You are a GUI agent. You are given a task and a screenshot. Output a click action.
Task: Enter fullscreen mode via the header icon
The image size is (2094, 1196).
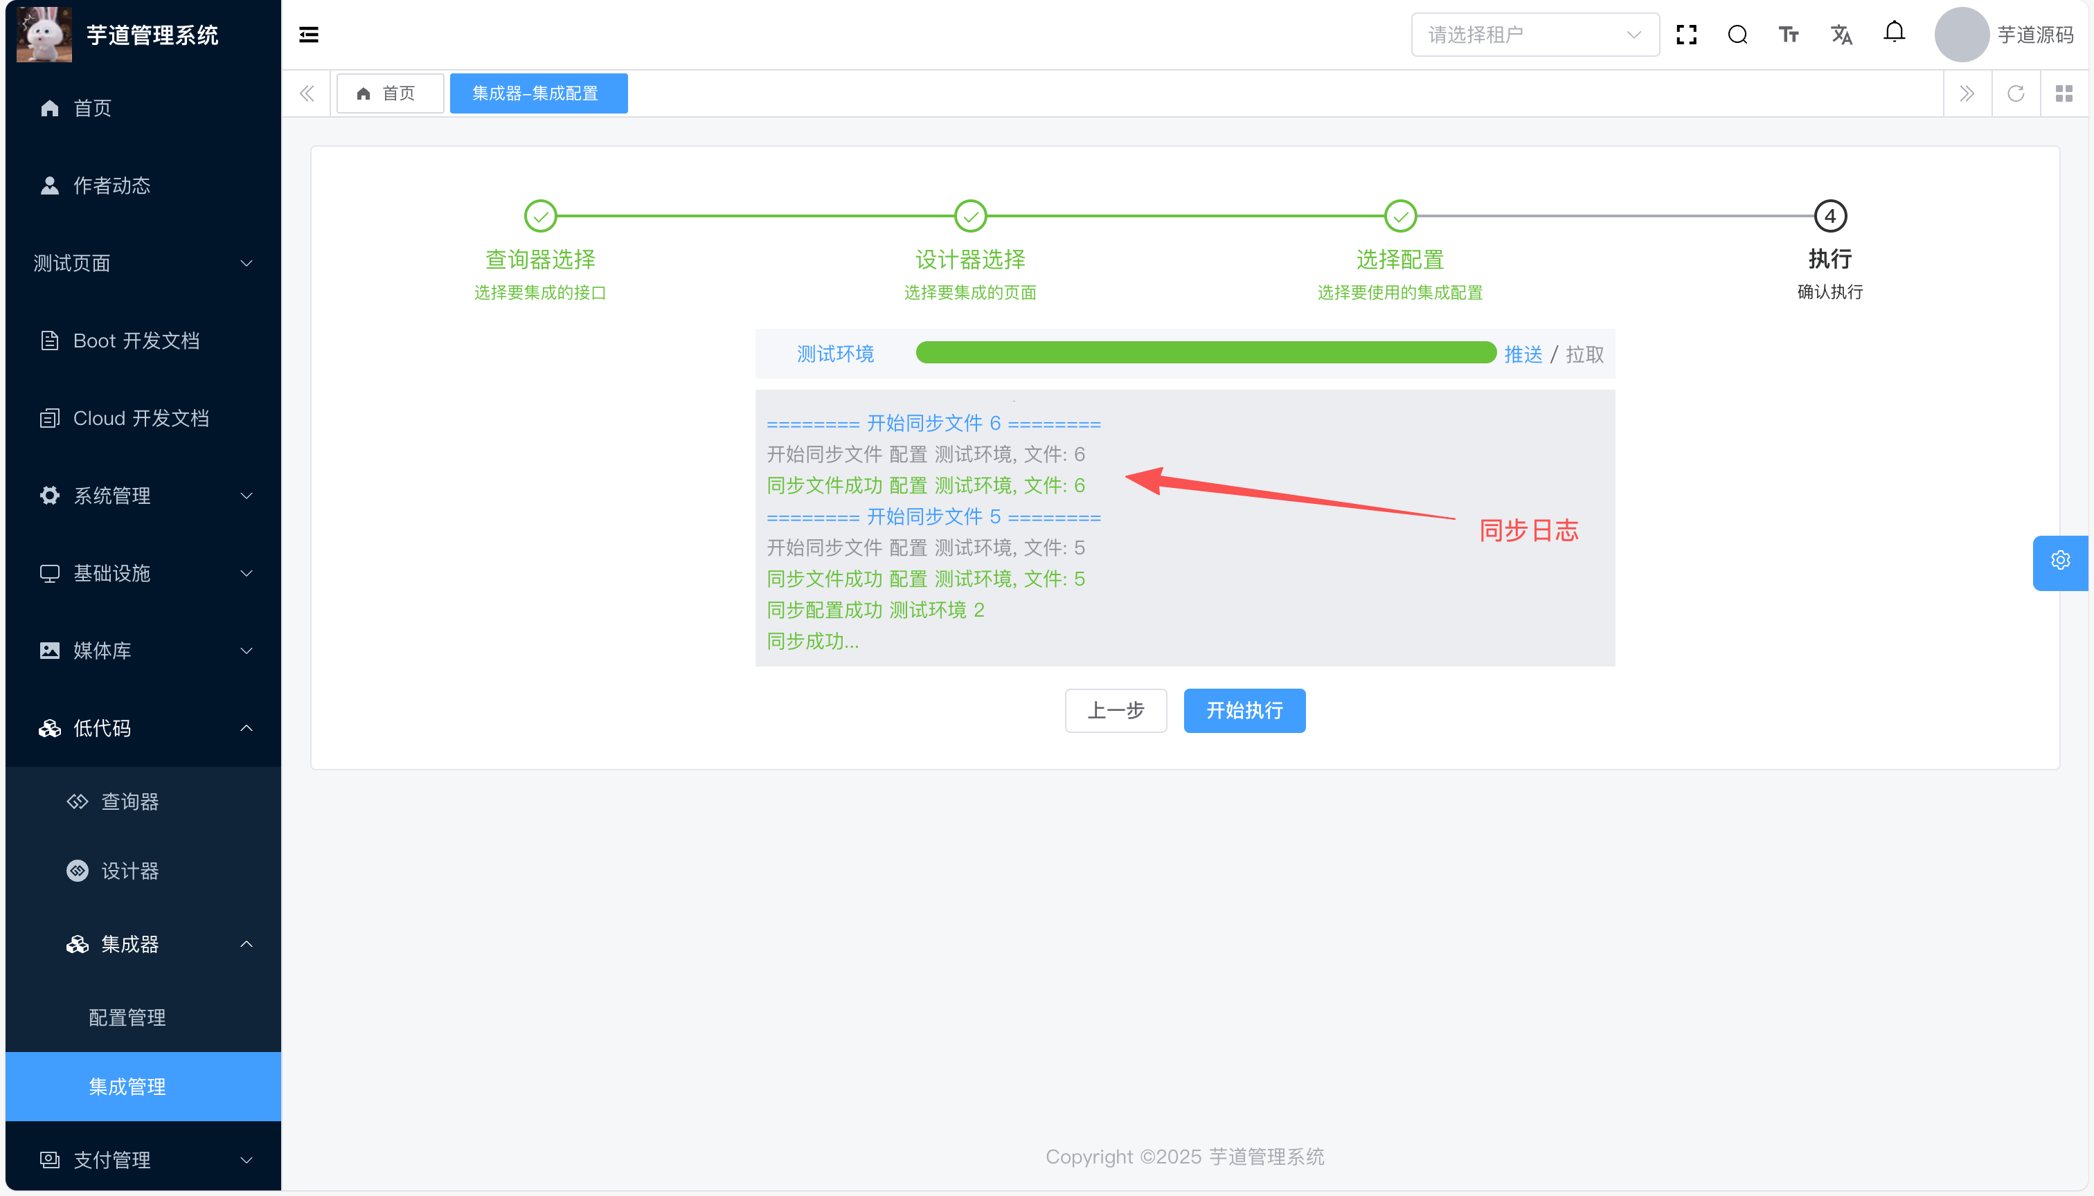pyautogui.click(x=1686, y=35)
